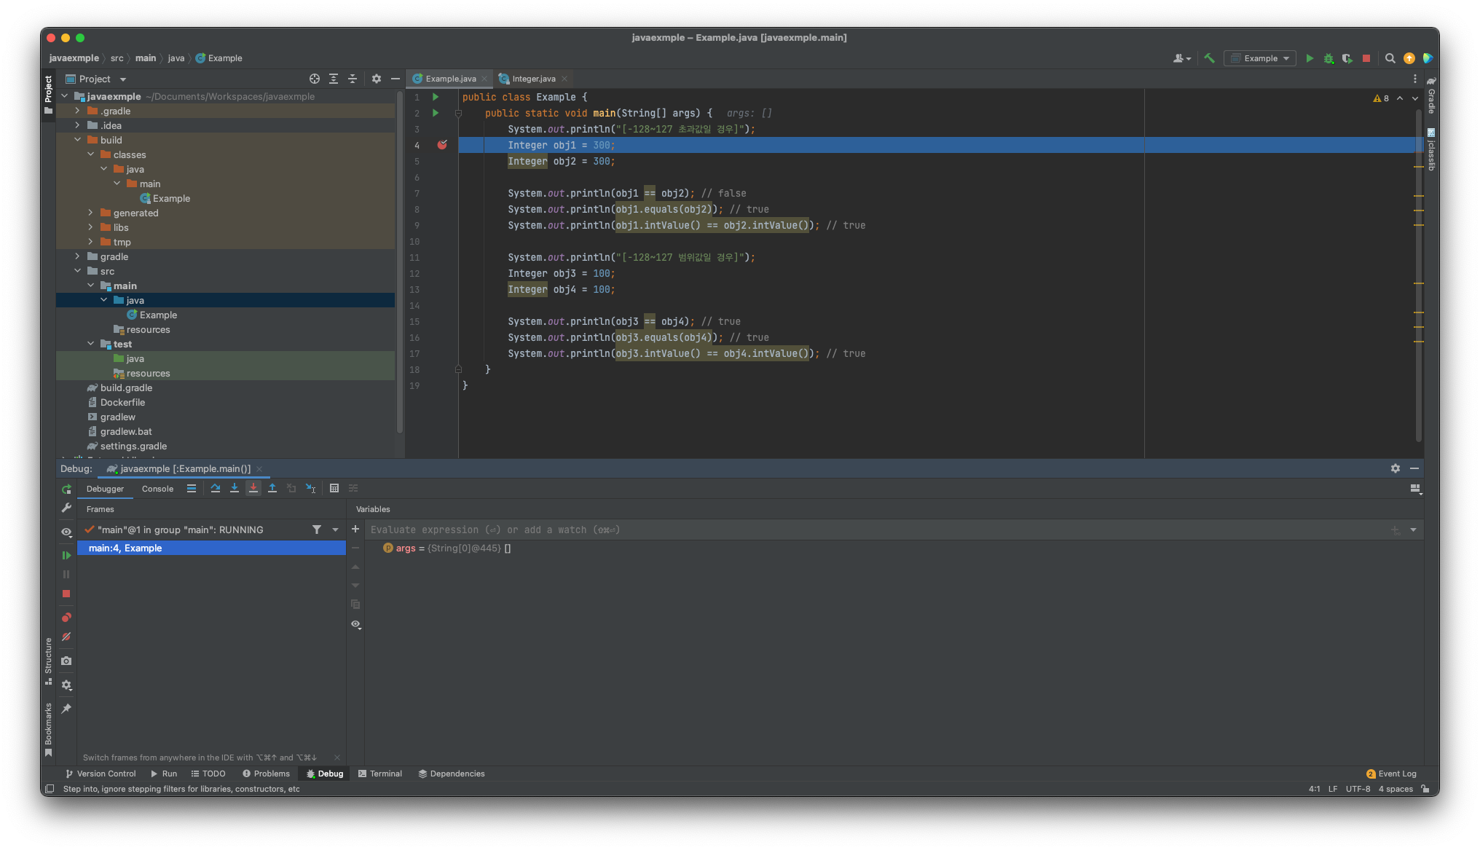Open the Code With Me user menu
Image resolution: width=1480 pixels, height=850 pixels.
(x=1181, y=58)
